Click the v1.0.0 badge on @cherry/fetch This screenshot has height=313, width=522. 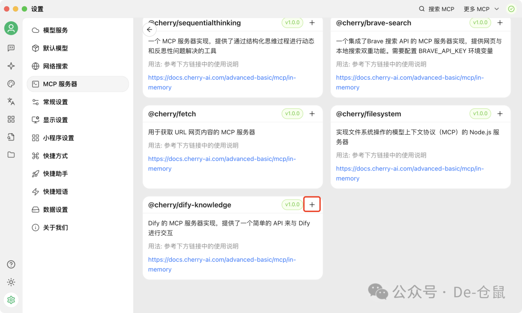point(291,114)
